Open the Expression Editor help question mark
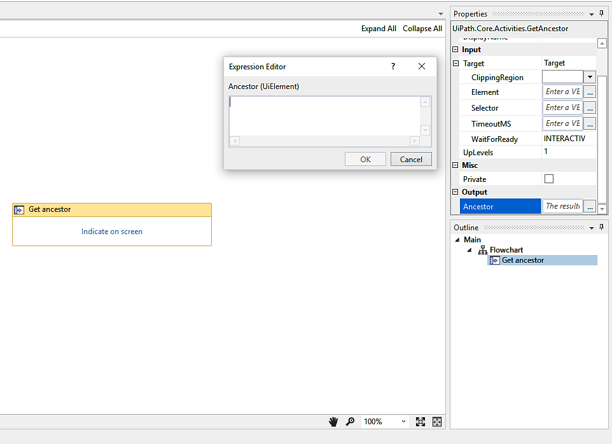The width and height of the screenshot is (612, 444). point(393,66)
